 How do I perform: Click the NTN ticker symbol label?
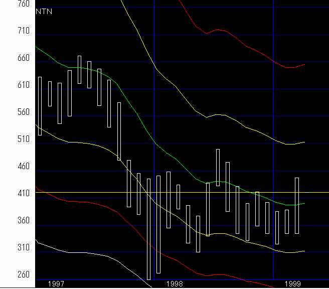click(x=45, y=11)
